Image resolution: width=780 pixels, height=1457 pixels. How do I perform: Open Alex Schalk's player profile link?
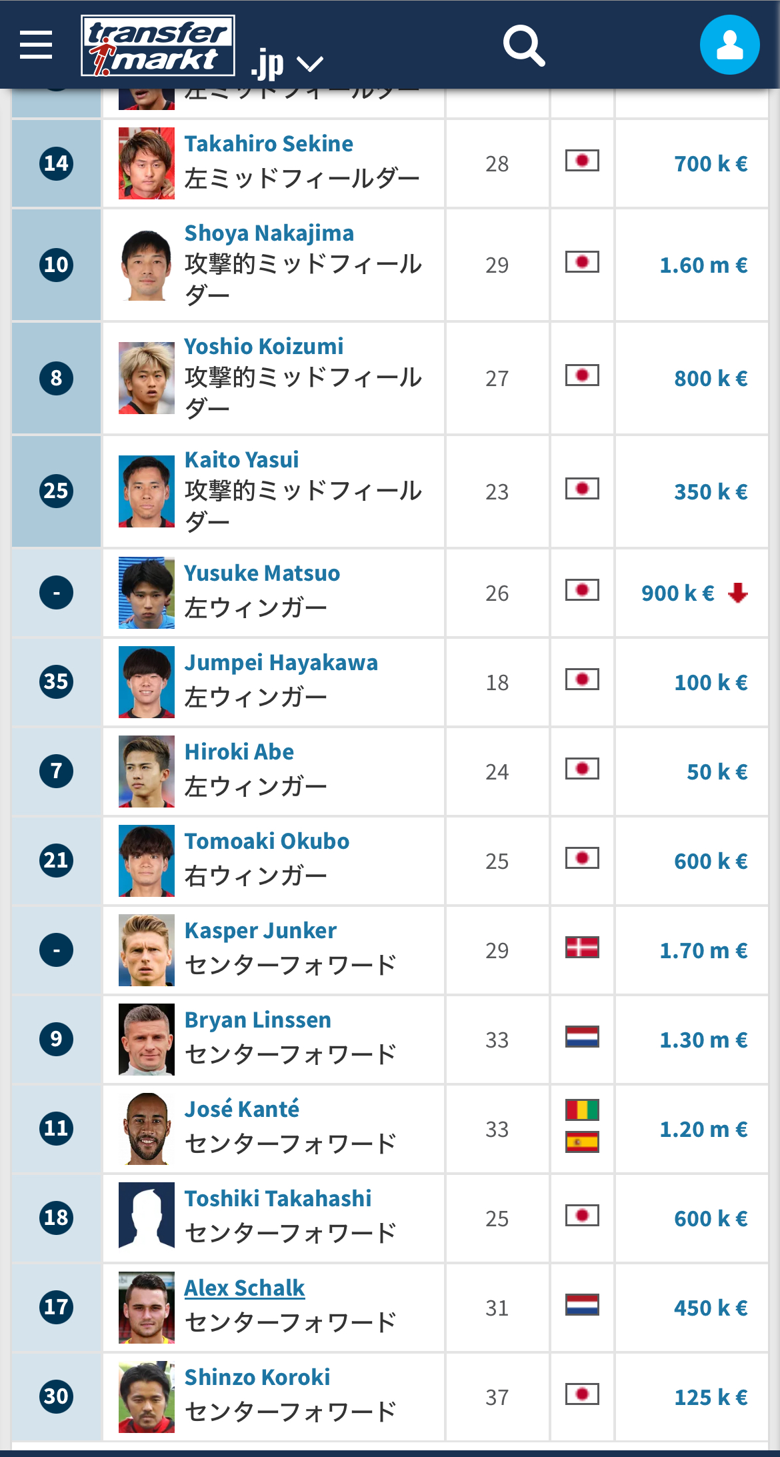(245, 1288)
